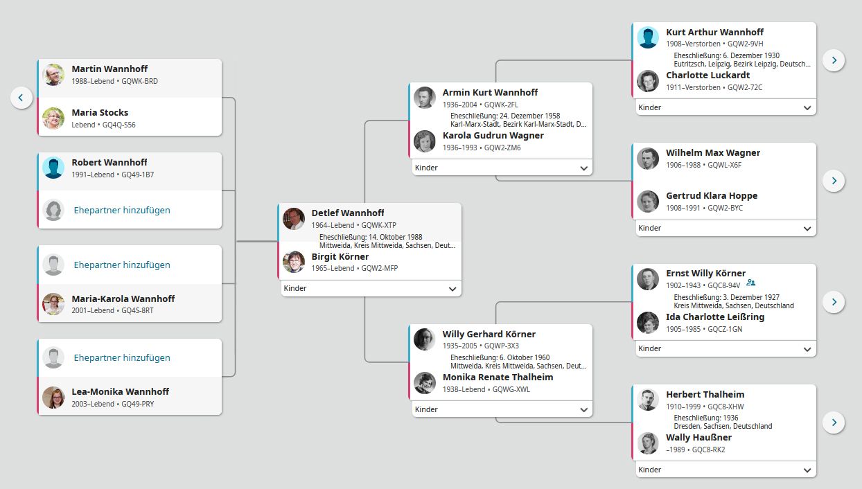Click the blue silhouette avatar of Robert Wannhoff
This screenshot has width=862, height=489.
[53, 168]
